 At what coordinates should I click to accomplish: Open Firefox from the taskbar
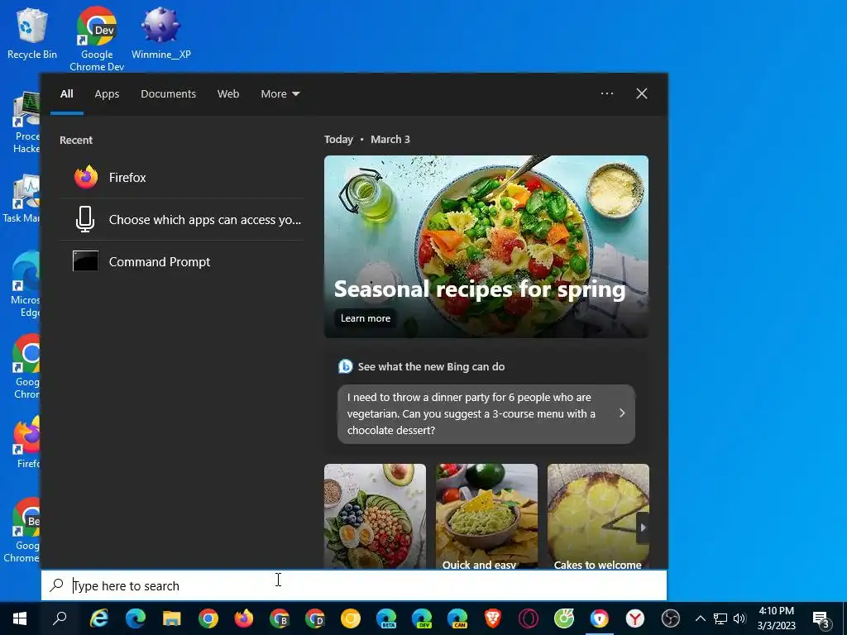coord(244,618)
